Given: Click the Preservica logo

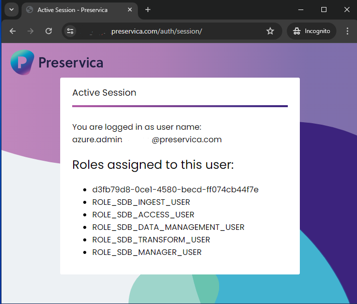Looking at the screenshot, I should (x=57, y=62).
